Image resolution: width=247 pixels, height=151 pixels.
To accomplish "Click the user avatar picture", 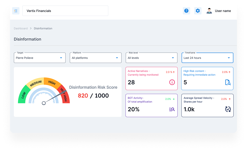I will tap(209, 11).
